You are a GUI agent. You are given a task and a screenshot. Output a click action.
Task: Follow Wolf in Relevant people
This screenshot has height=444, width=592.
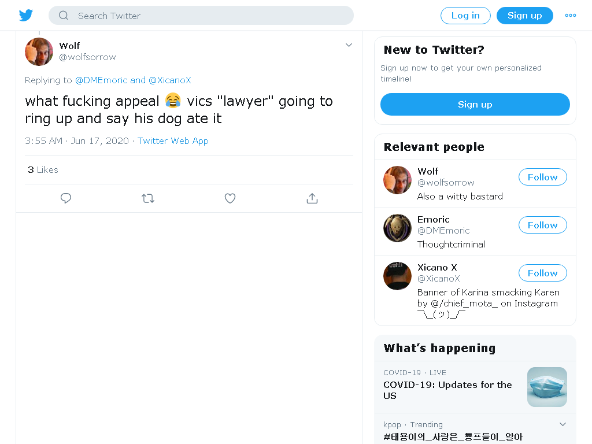[542, 177]
